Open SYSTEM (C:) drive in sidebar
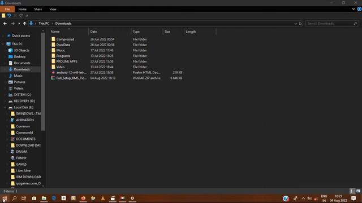The image size is (362, 203). [23, 95]
